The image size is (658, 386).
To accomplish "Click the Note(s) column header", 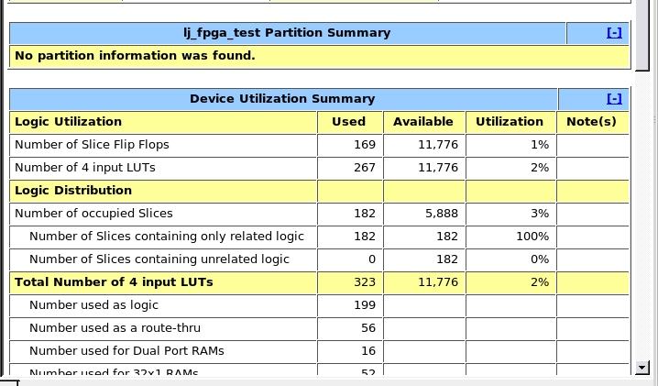I will [591, 122].
